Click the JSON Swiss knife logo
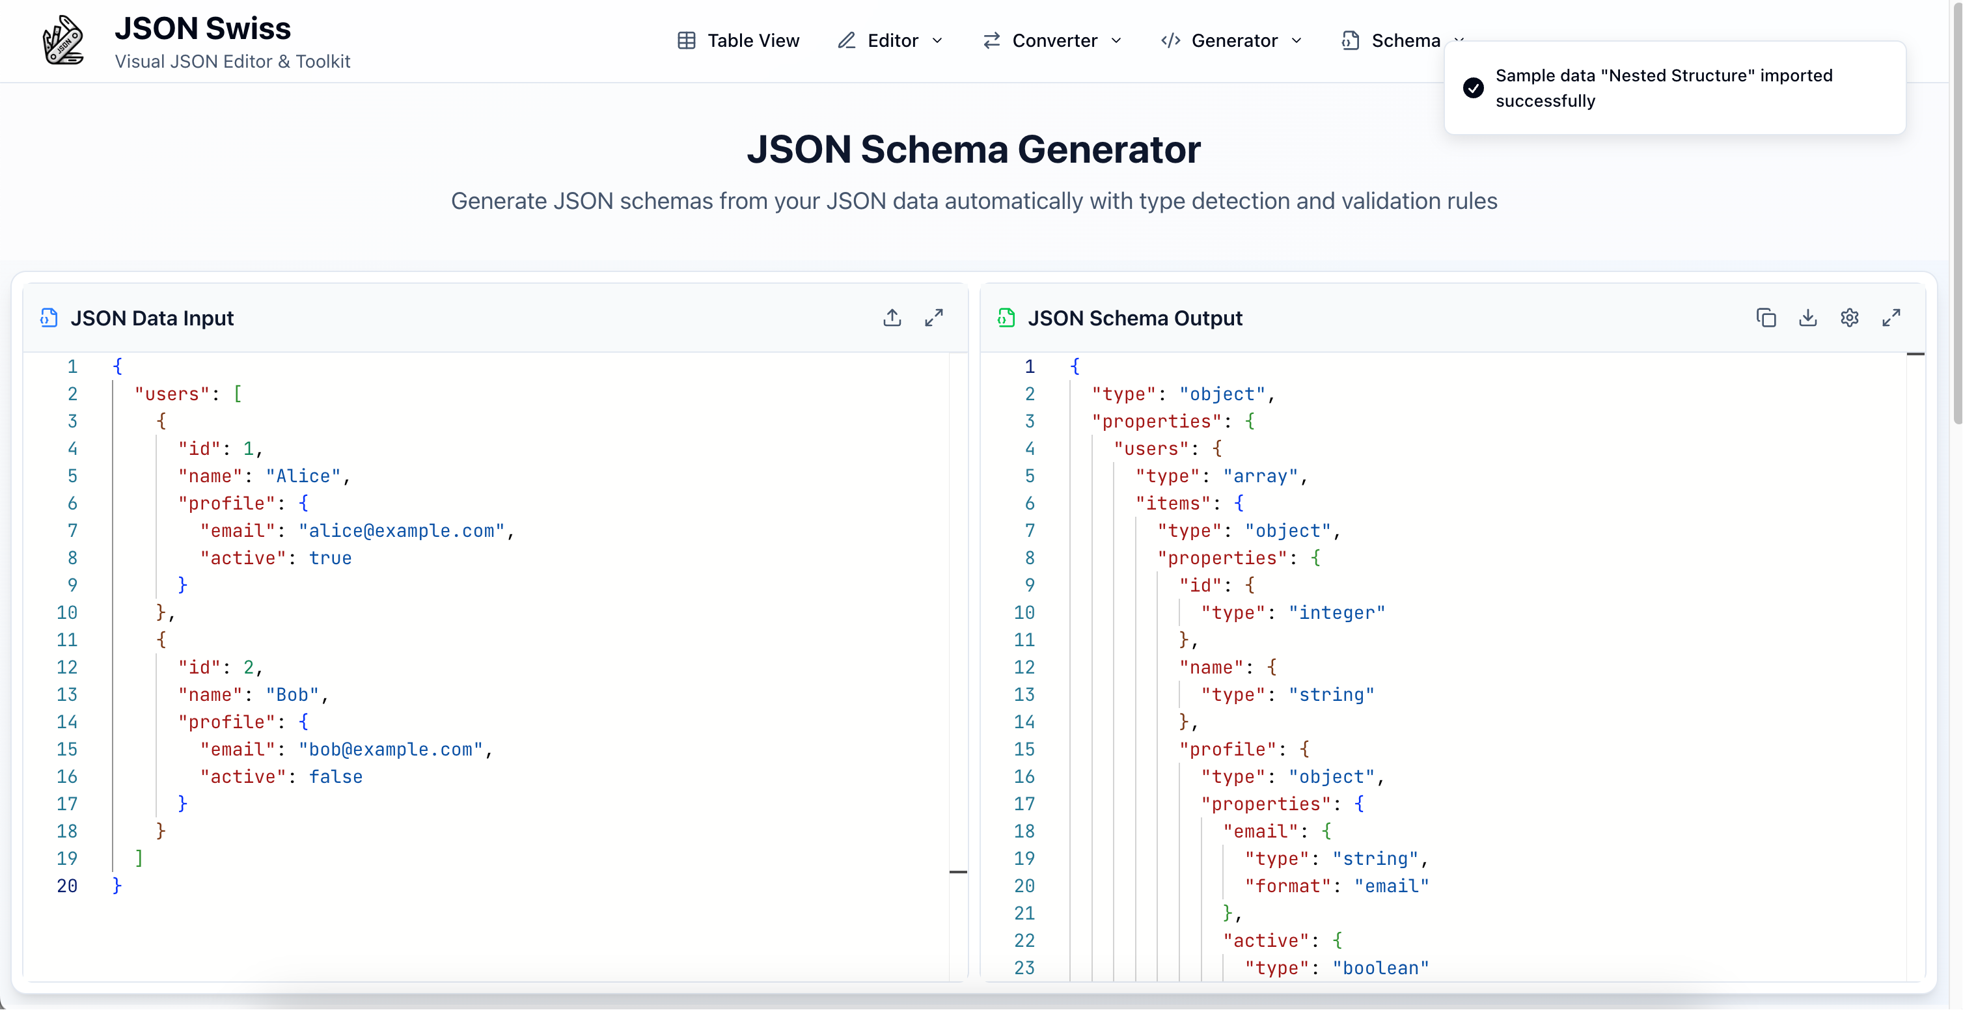The height and width of the screenshot is (1010, 1963). pyautogui.click(x=62, y=40)
